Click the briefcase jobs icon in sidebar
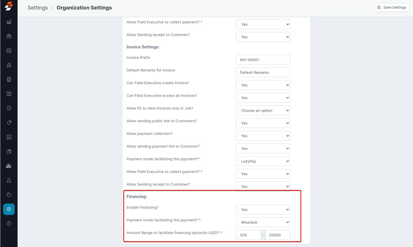This screenshot has width=413, height=247. [x=9, y=36]
